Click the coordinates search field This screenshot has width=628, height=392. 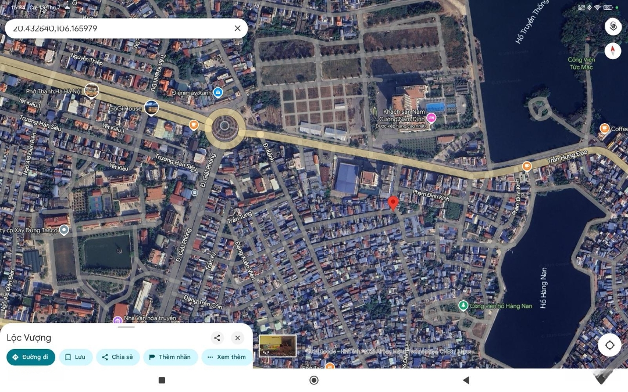point(116,28)
